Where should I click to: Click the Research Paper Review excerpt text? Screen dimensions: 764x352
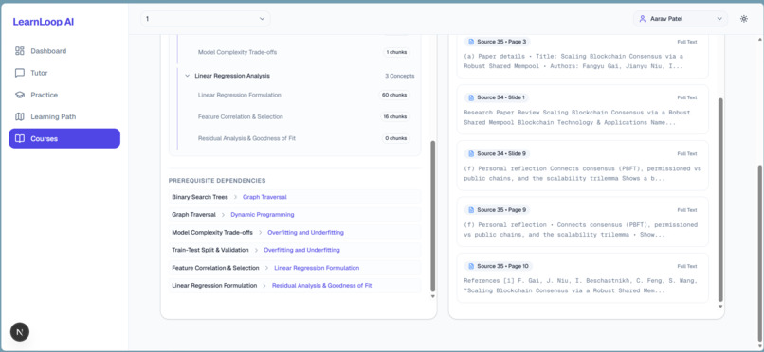pos(577,117)
